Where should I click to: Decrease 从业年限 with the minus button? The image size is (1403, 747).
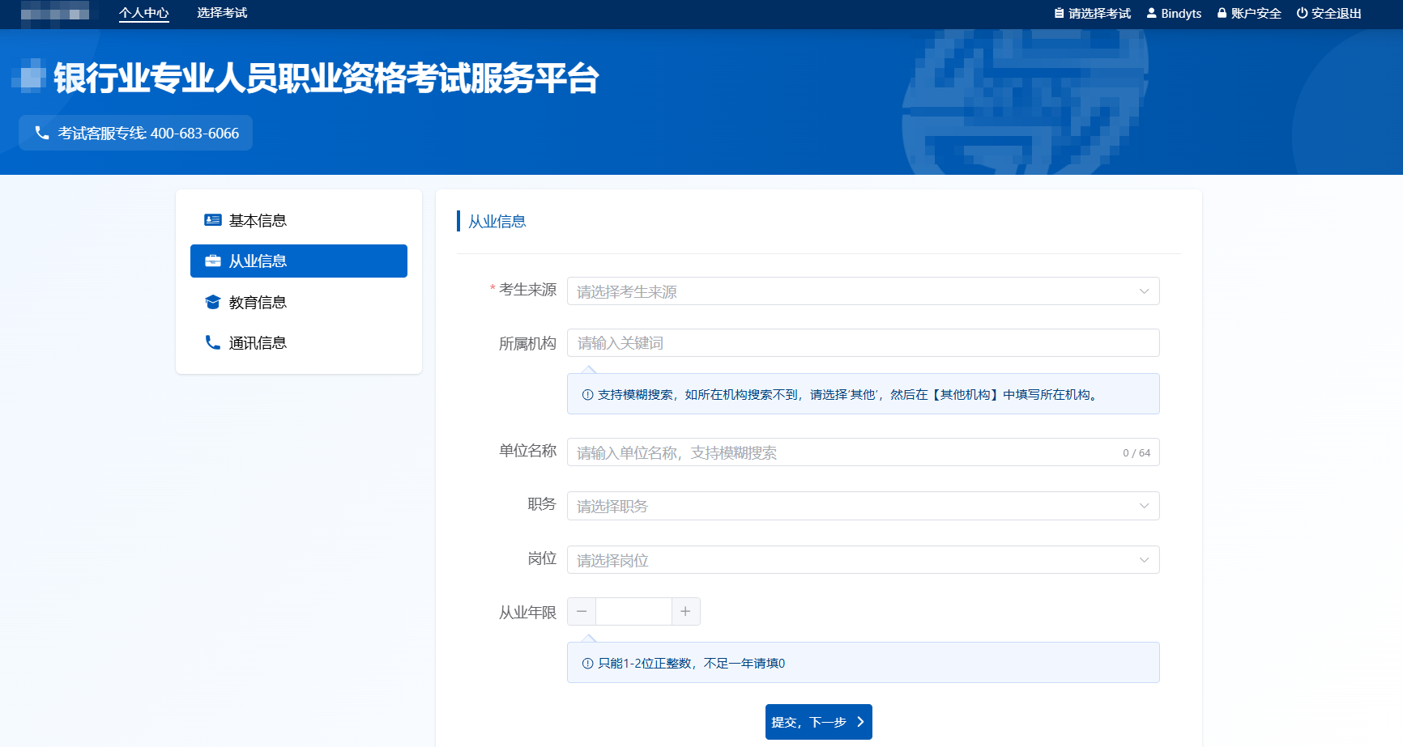582,612
